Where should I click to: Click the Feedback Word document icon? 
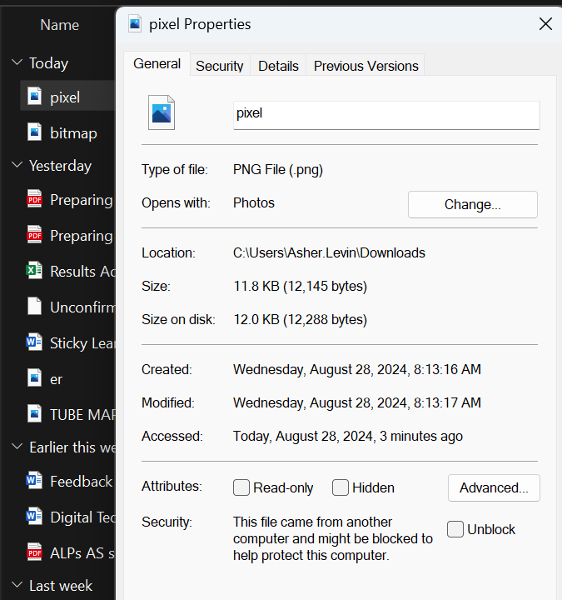pyautogui.click(x=34, y=481)
